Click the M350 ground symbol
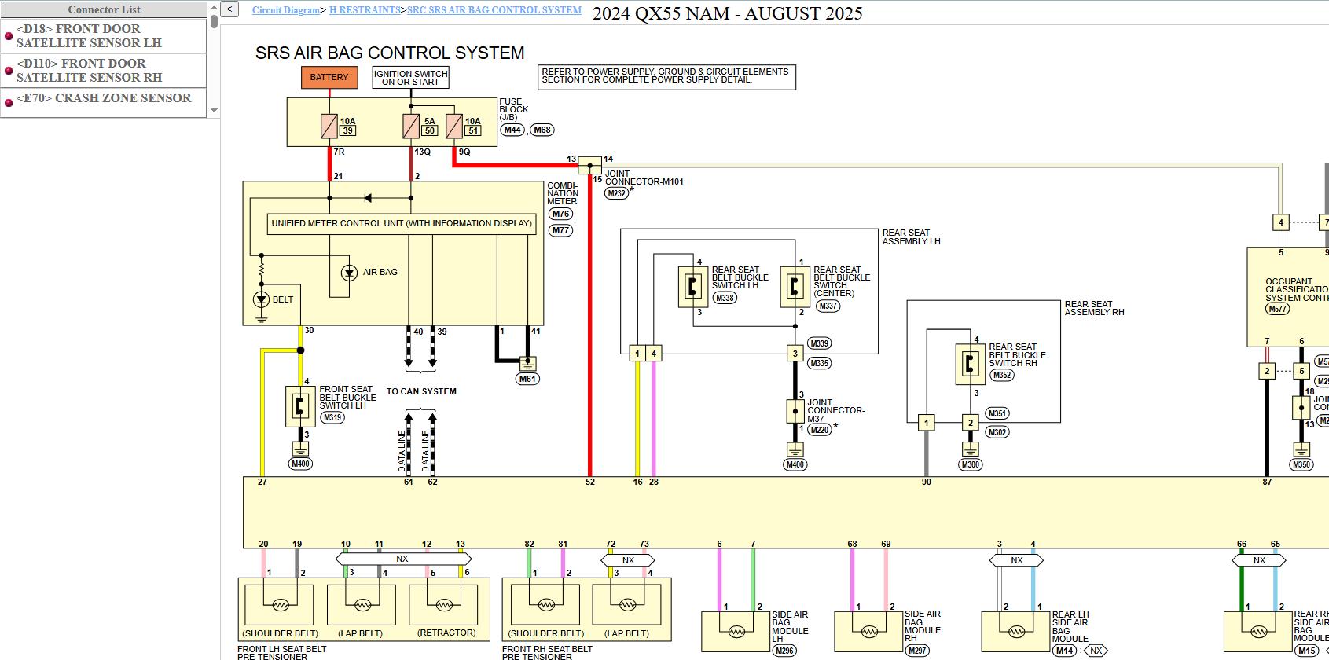The height and width of the screenshot is (660, 1329). (1301, 450)
